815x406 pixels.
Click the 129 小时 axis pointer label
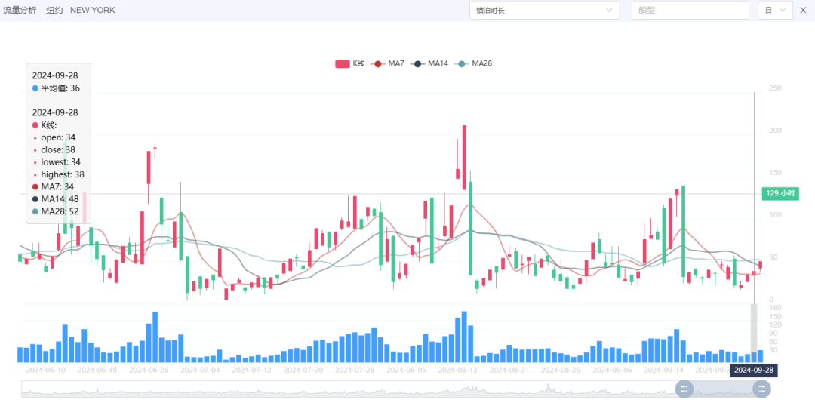pyautogui.click(x=780, y=193)
